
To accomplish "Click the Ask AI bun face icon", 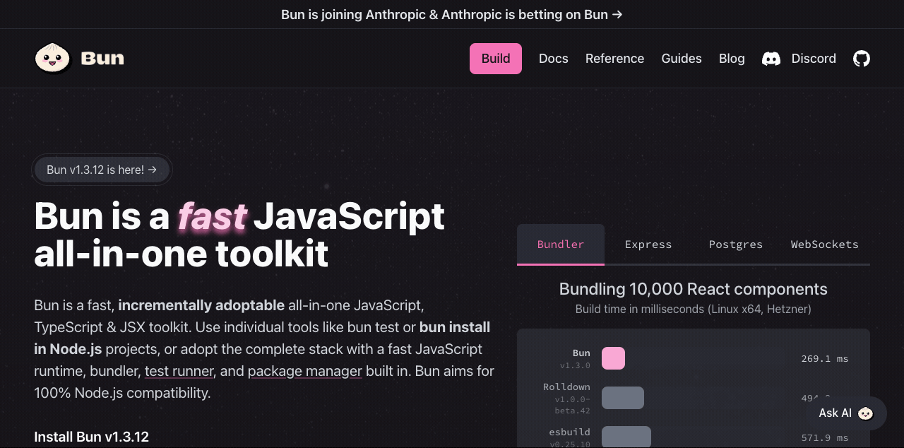I will 865,413.
